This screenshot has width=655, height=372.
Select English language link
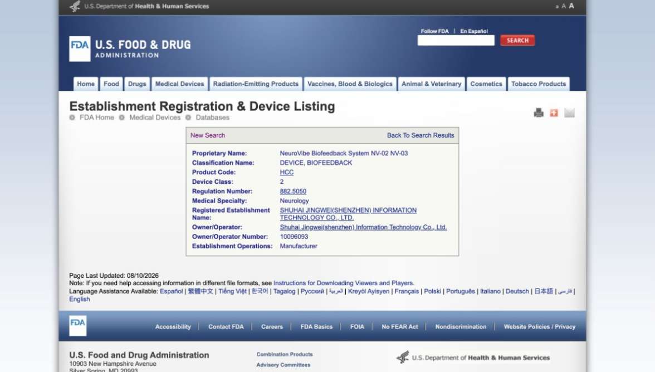(x=79, y=300)
